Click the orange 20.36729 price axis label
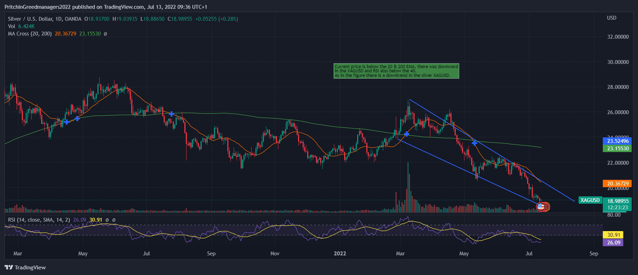The width and height of the screenshot is (638, 275). pyautogui.click(x=618, y=184)
